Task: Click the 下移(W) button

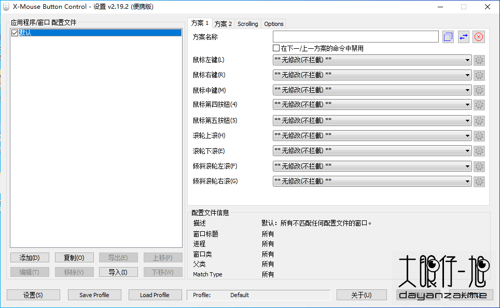Action: (x=163, y=272)
